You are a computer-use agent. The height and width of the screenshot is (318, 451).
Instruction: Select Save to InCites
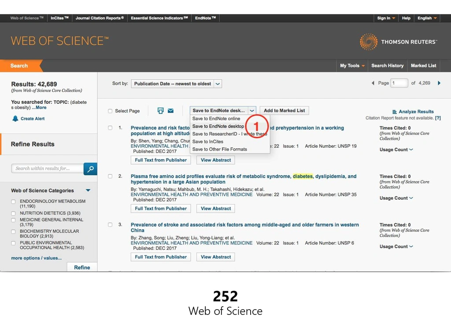(x=208, y=142)
